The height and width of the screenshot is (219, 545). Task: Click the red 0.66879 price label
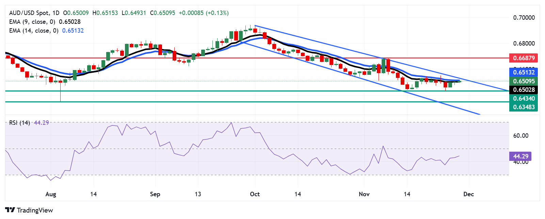pyautogui.click(x=524, y=58)
